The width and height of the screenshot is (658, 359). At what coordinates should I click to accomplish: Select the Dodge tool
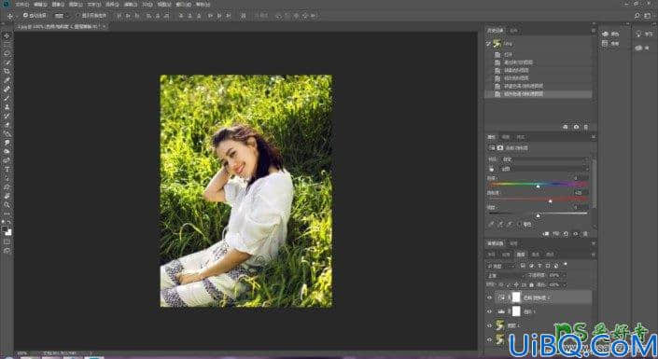point(7,151)
